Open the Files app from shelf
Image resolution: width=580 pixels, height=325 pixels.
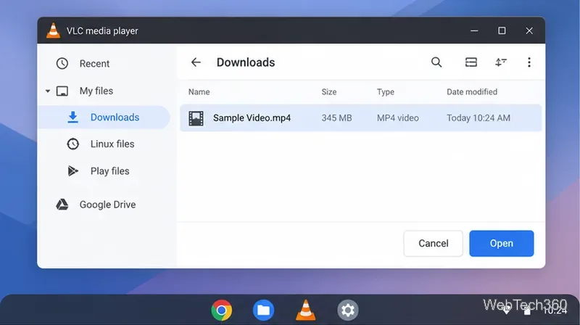pos(263,310)
